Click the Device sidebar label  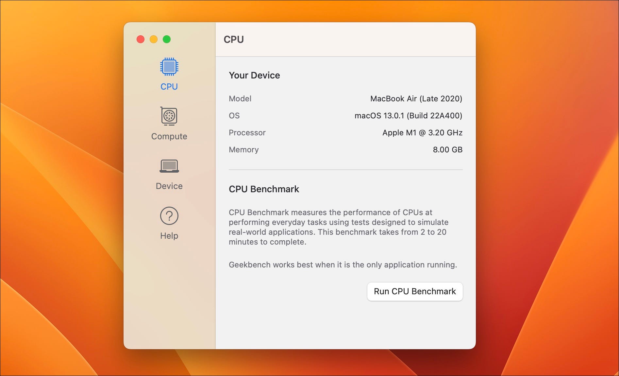point(169,186)
